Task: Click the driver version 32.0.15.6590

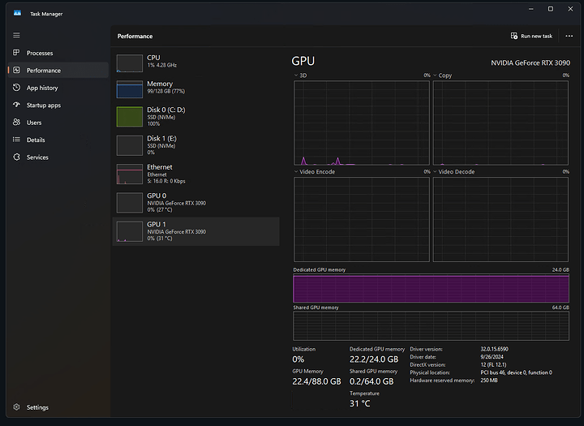Action: [494, 349]
